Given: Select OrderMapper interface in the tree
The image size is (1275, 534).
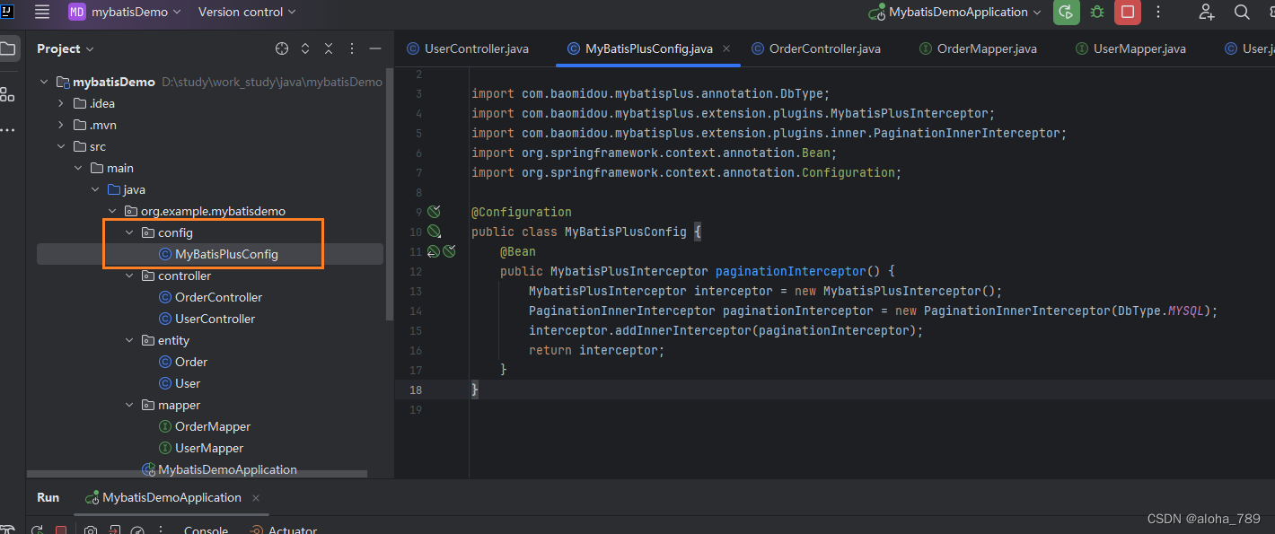Looking at the screenshot, I should (212, 426).
